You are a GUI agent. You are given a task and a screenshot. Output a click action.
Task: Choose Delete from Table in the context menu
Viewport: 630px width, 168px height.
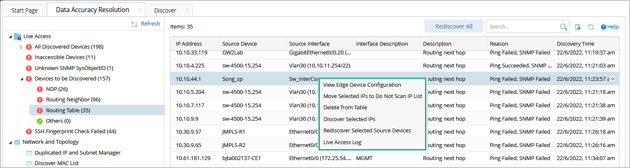tap(345, 108)
